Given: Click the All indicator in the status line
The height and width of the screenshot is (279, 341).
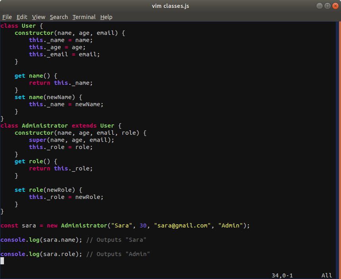Looking at the screenshot, I should point(326,275).
